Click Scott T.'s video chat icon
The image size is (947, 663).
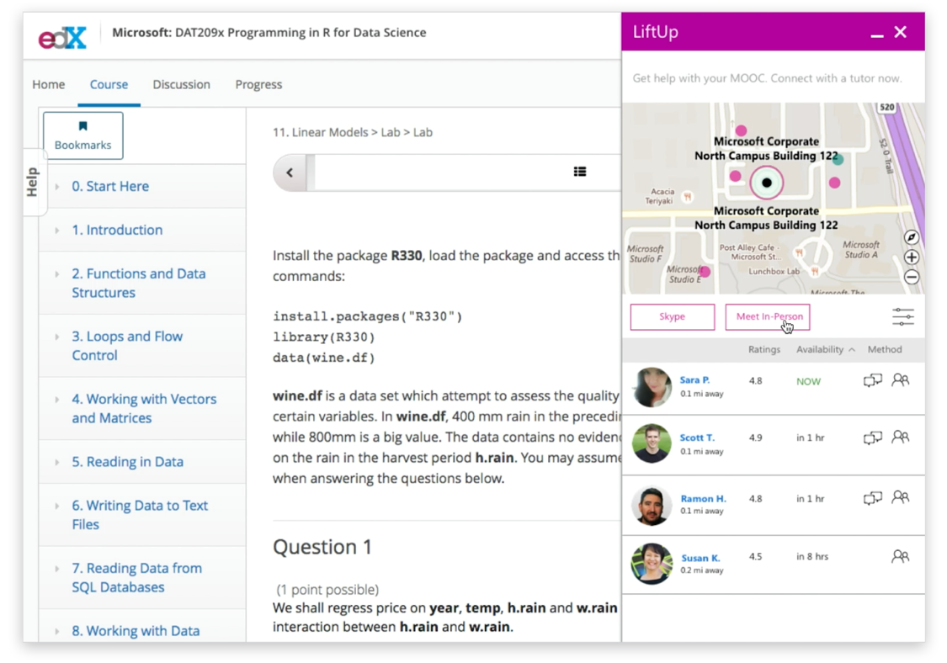pyautogui.click(x=873, y=438)
